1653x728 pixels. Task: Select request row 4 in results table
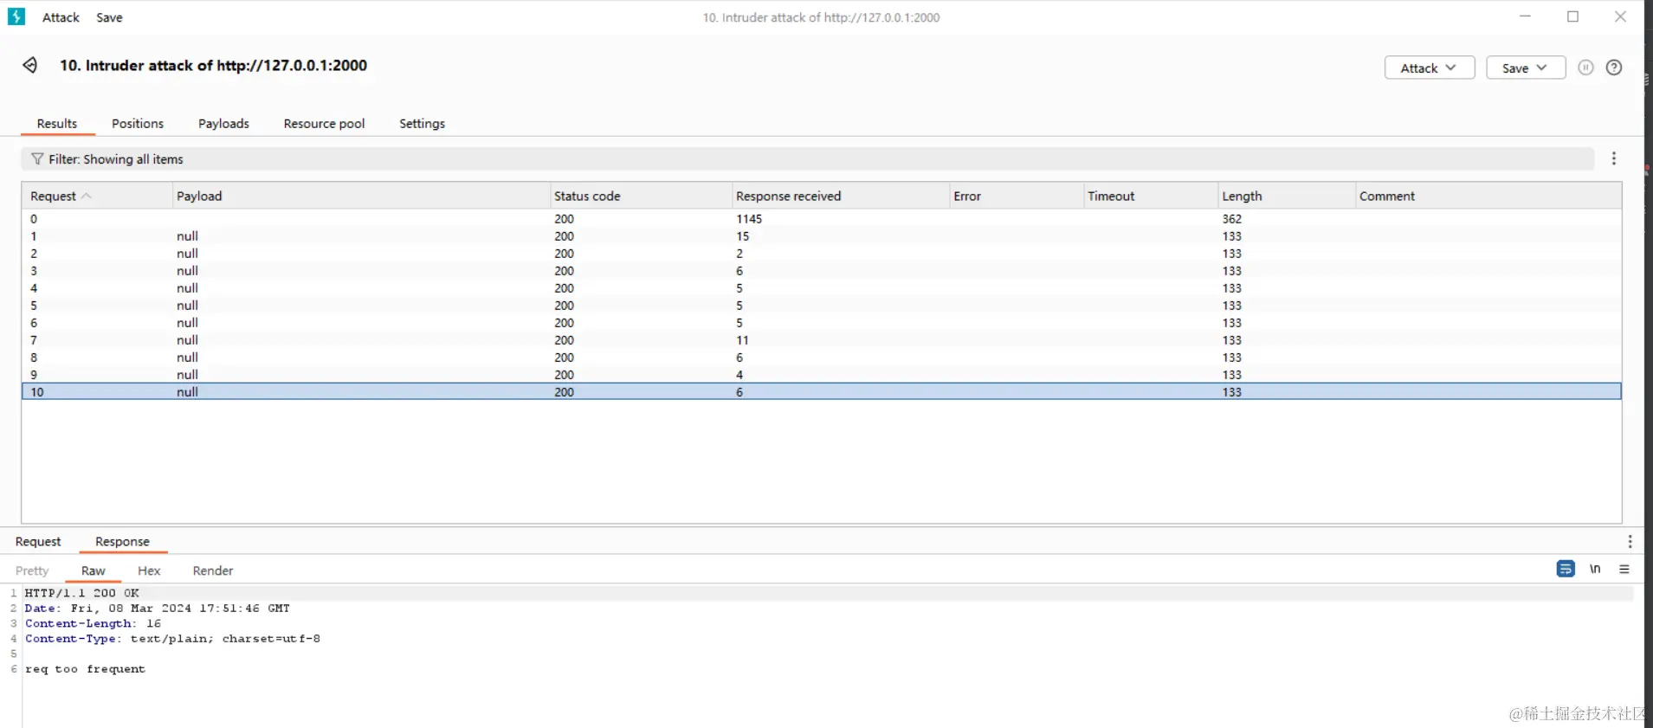(x=821, y=288)
